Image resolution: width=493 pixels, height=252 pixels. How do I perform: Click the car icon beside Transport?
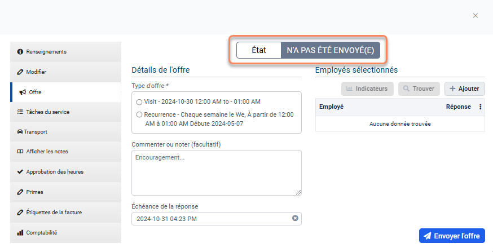click(20, 132)
